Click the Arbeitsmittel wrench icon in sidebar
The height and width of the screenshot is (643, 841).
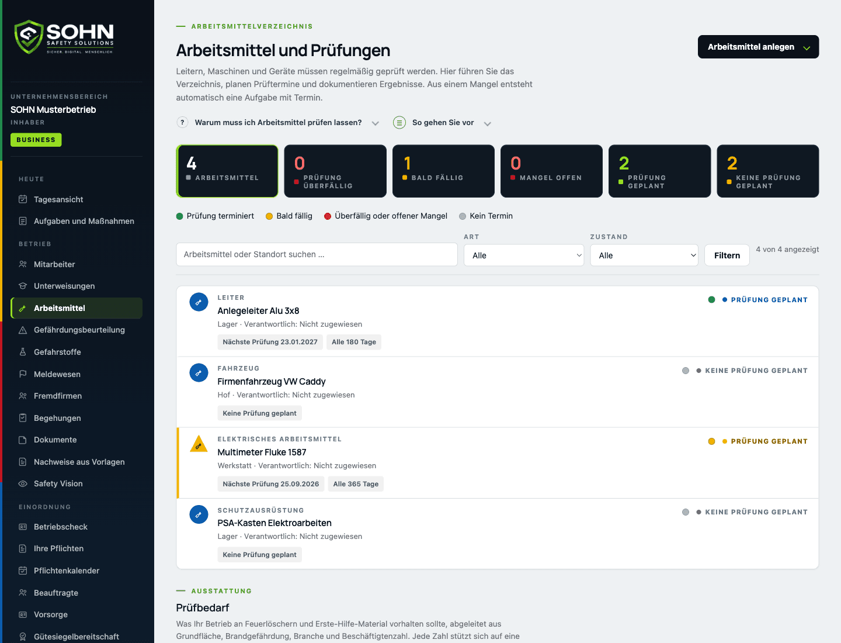tap(23, 308)
